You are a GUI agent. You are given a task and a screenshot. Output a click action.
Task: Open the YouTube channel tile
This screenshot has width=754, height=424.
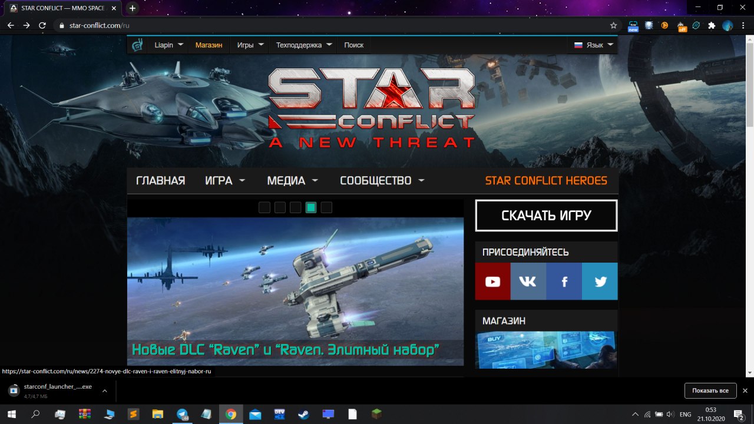(492, 281)
